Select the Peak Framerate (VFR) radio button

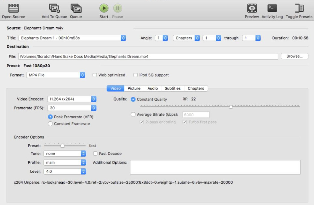50,117
